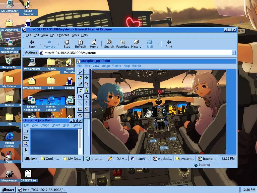Open the browser File menu
This screenshot has height=193, width=257.
point(29,35)
